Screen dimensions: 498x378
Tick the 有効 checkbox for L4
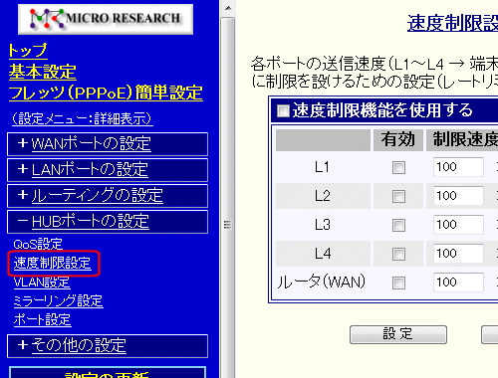point(398,254)
